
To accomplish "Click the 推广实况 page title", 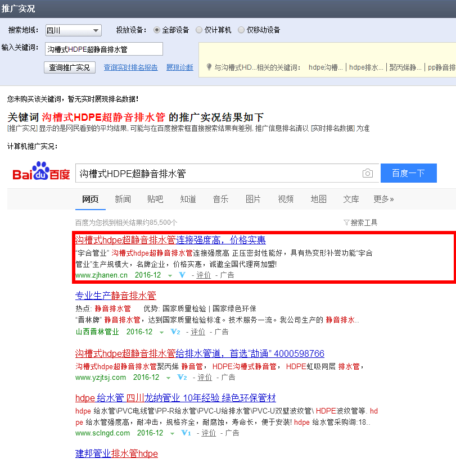I will 18,8.
